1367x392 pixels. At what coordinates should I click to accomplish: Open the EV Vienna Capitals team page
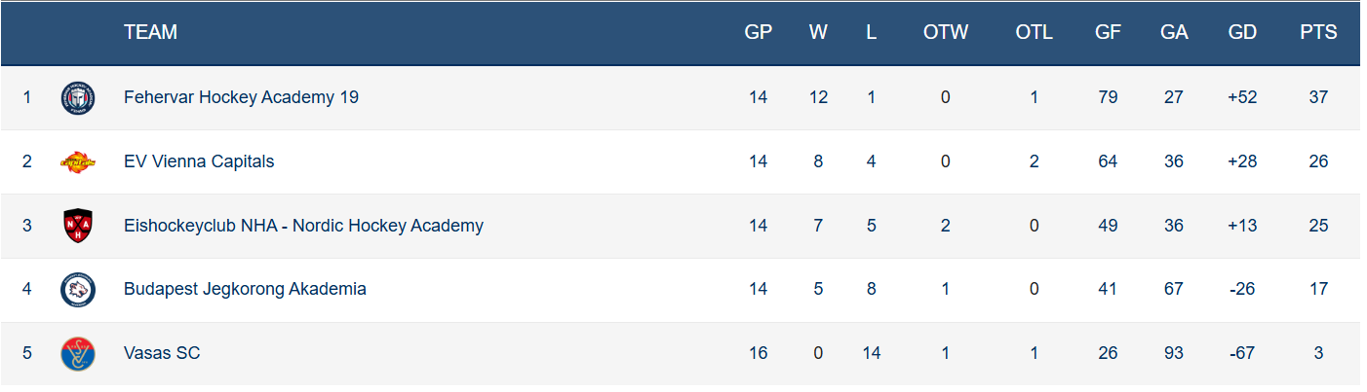pyautogui.click(x=199, y=161)
